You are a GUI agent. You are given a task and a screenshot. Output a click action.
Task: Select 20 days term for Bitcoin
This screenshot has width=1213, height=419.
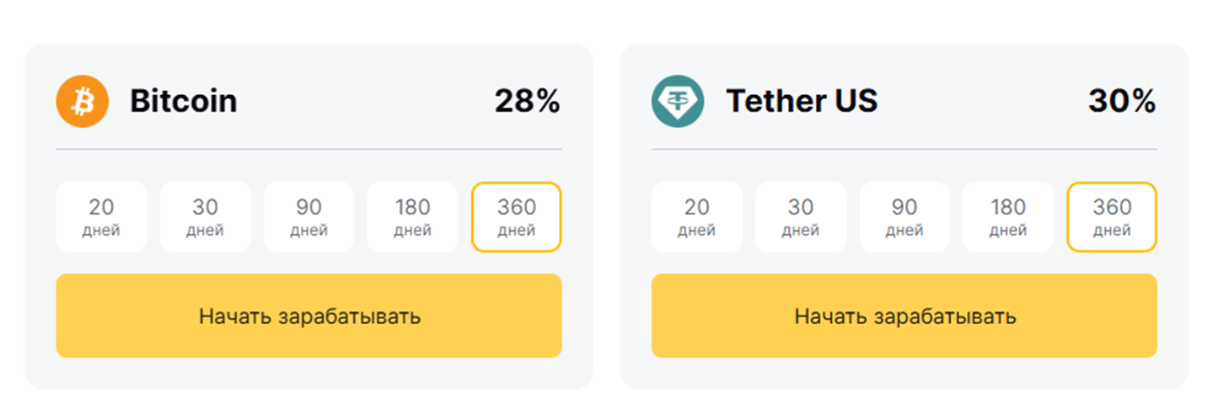tap(101, 217)
